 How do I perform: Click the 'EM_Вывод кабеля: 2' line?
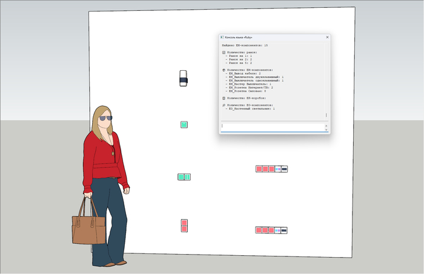point(243,73)
